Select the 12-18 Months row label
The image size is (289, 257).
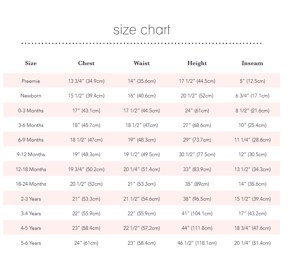coord(31,169)
